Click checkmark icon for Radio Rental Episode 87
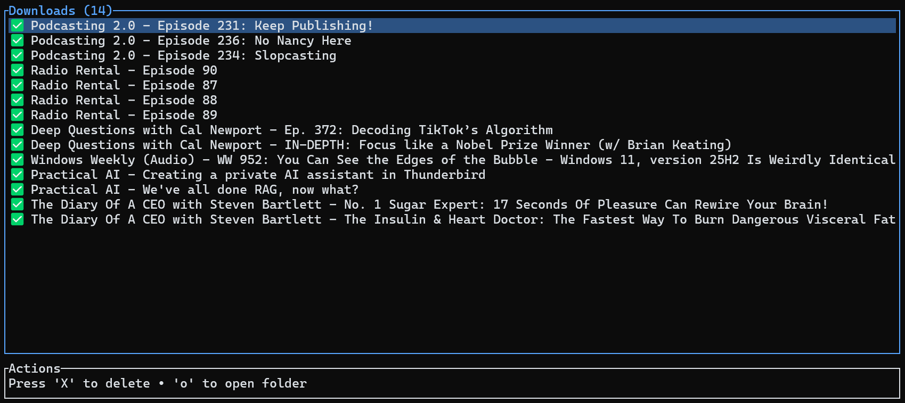The image size is (905, 403). point(18,85)
